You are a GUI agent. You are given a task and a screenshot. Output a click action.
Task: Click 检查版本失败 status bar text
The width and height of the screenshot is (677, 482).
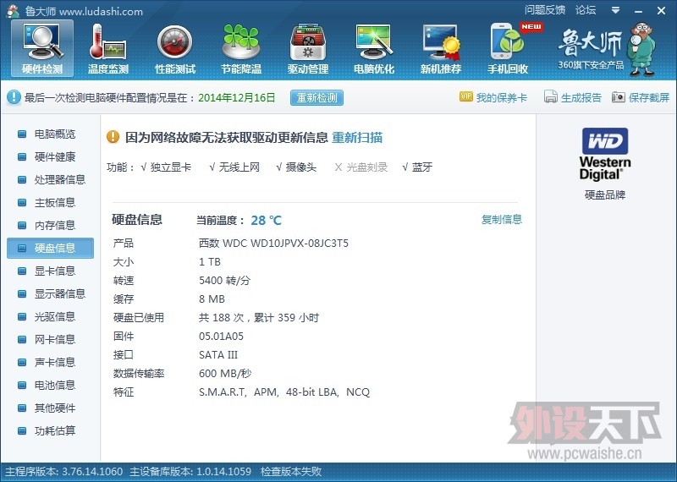pyautogui.click(x=291, y=472)
